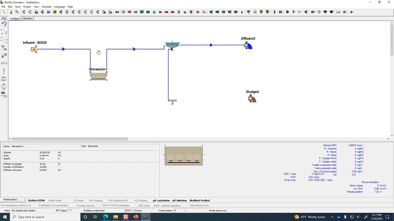394x221 pixels.
Task: Open the weather widget showing 43°F
Action: 310,217
